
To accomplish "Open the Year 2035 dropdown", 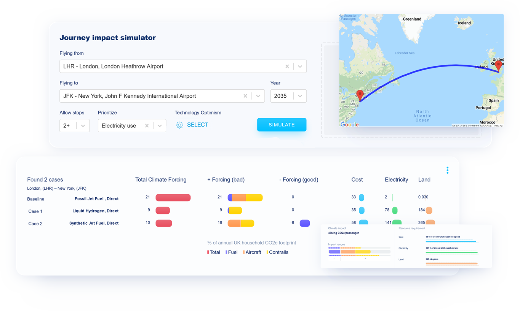I will coord(301,96).
